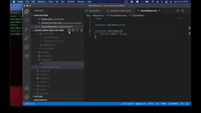Open the Selection menu
The image size is (201, 113).
[42, 2]
